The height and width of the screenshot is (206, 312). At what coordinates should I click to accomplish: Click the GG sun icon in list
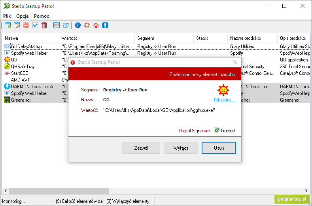(7, 59)
